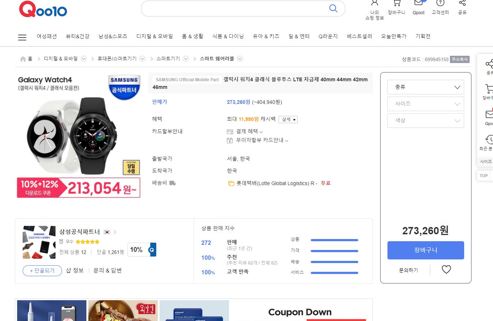The height and width of the screenshot is (321, 493).
Task: Click the 가격 rating bar
Action: (x=334, y=251)
